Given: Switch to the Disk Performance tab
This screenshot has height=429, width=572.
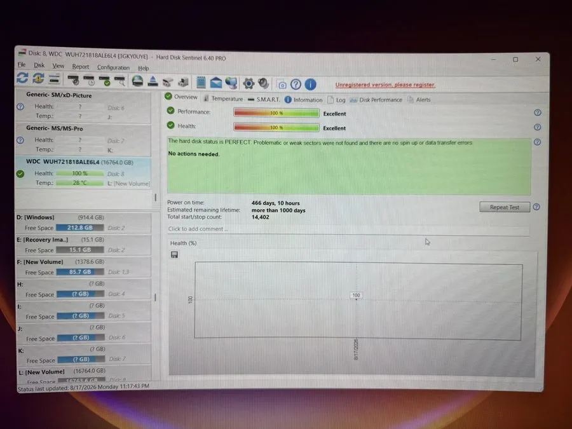Looking at the screenshot, I should 376,100.
